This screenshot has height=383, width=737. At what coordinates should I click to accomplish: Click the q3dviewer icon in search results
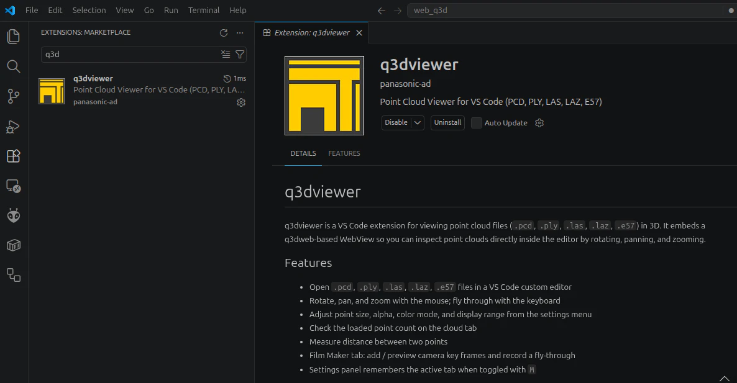52,91
